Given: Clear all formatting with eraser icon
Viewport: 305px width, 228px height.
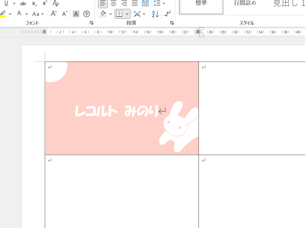Looking at the screenshot, I should [56, 3].
